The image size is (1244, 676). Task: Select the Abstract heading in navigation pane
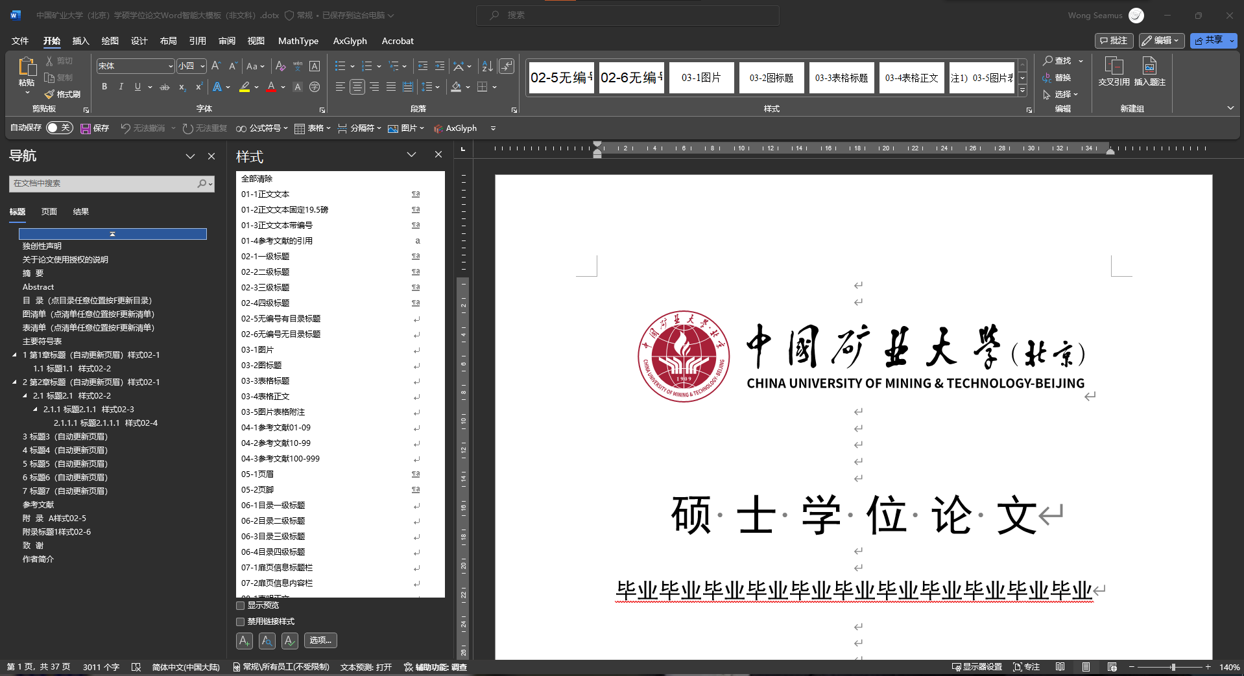pyautogui.click(x=38, y=286)
